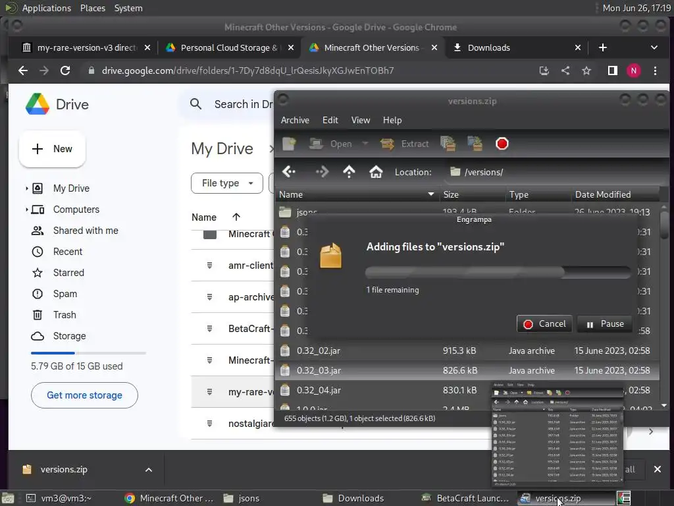The height and width of the screenshot is (506, 674).
Task: Select the 0.32_02.jar file row
Action: tap(467, 351)
